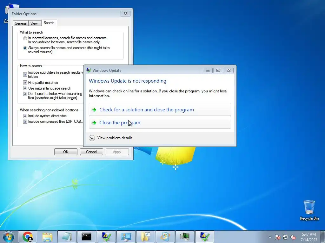Click 'Windows Update is not responding' heading

(128, 81)
